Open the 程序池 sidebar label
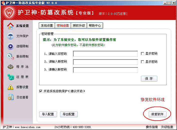The height and width of the screenshot is (130, 177). pyautogui.click(x=22, y=67)
